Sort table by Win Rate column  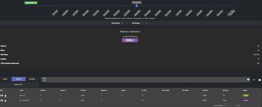(83, 90)
